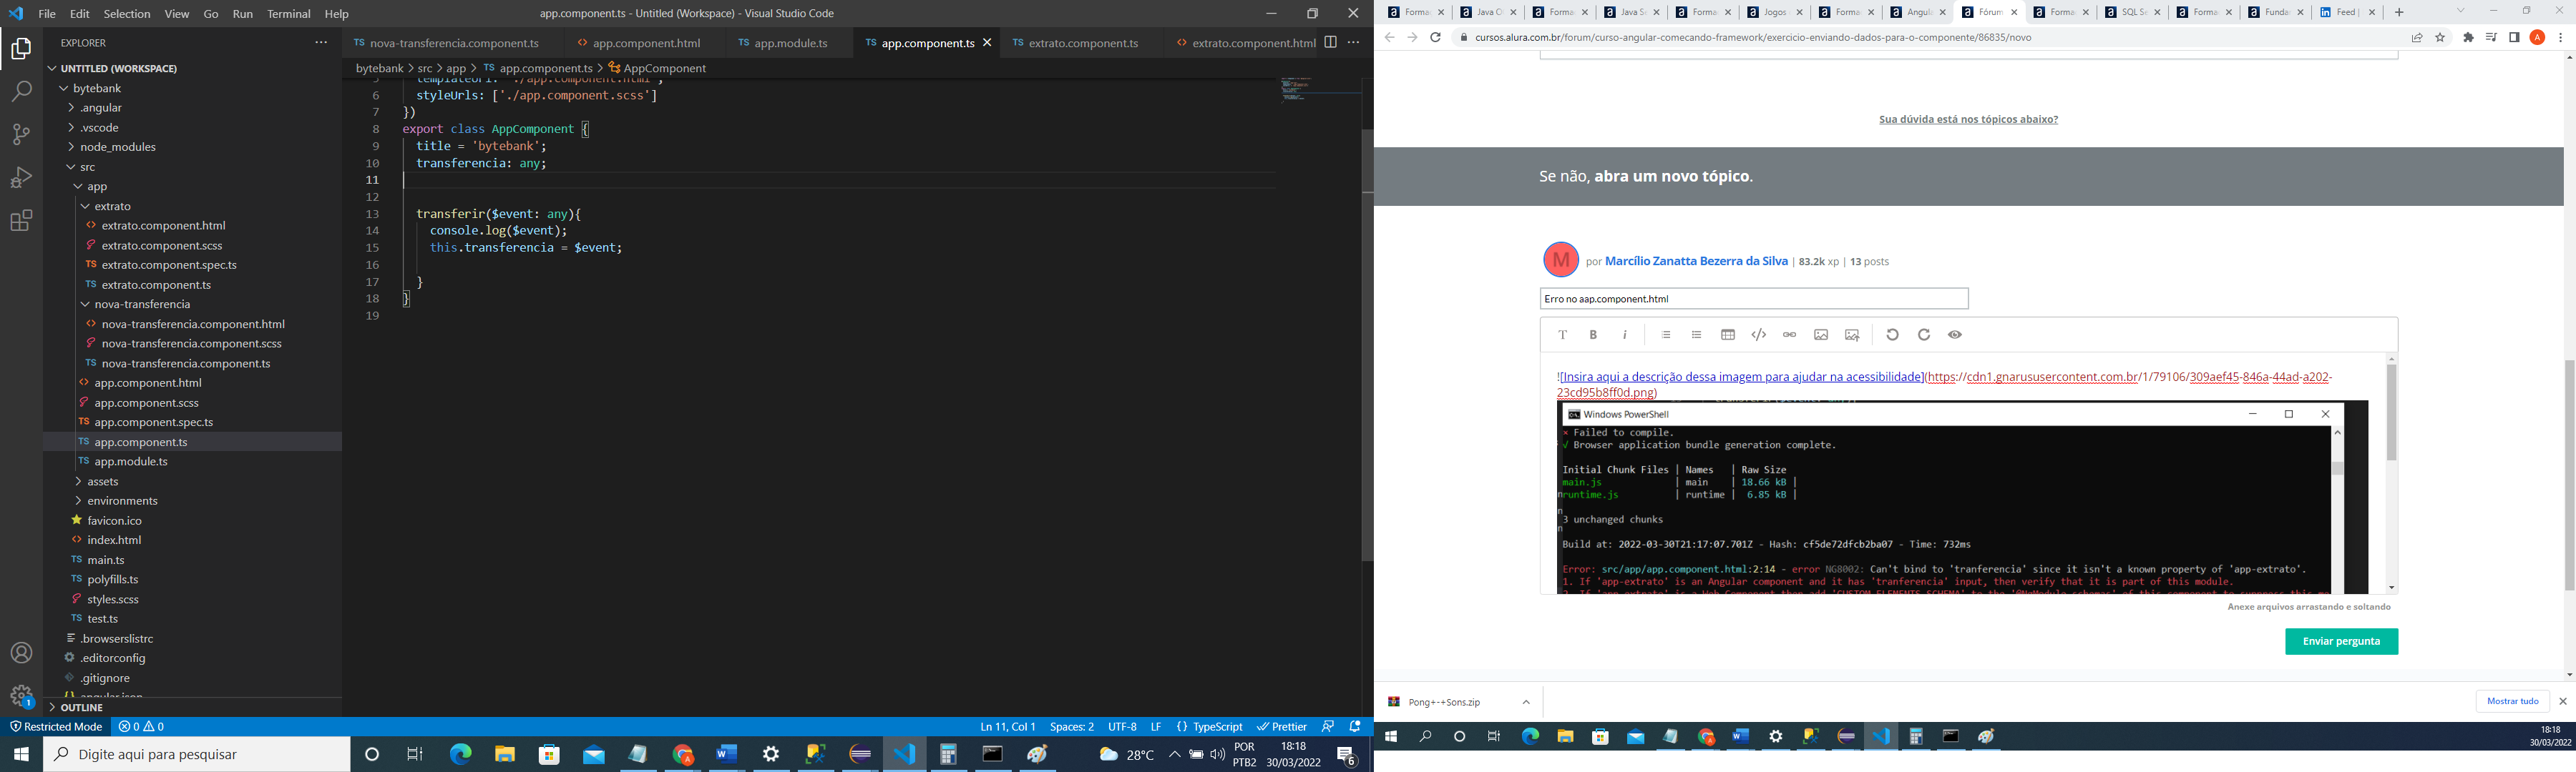Image resolution: width=2576 pixels, height=772 pixels.
Task: Open Source Control view in VS Code
Action: (x=21, y=135)
